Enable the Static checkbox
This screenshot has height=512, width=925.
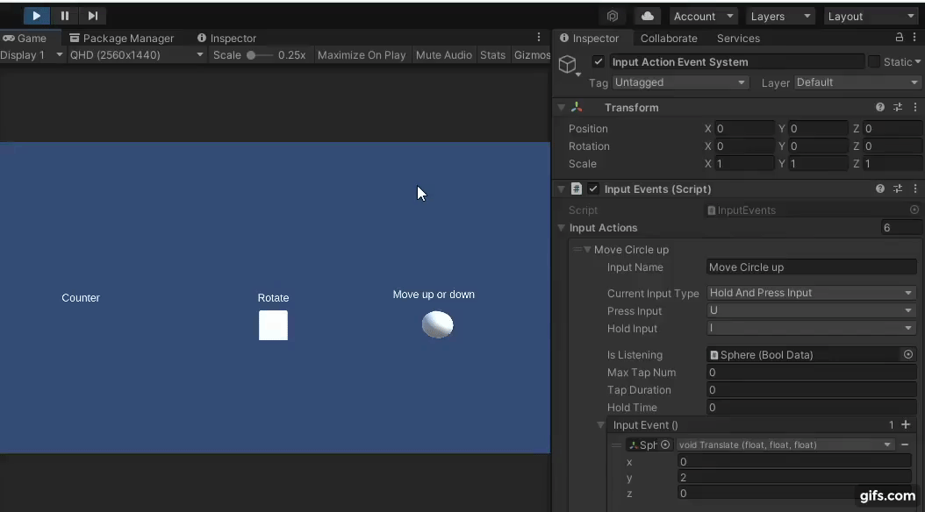pos(874,62)
